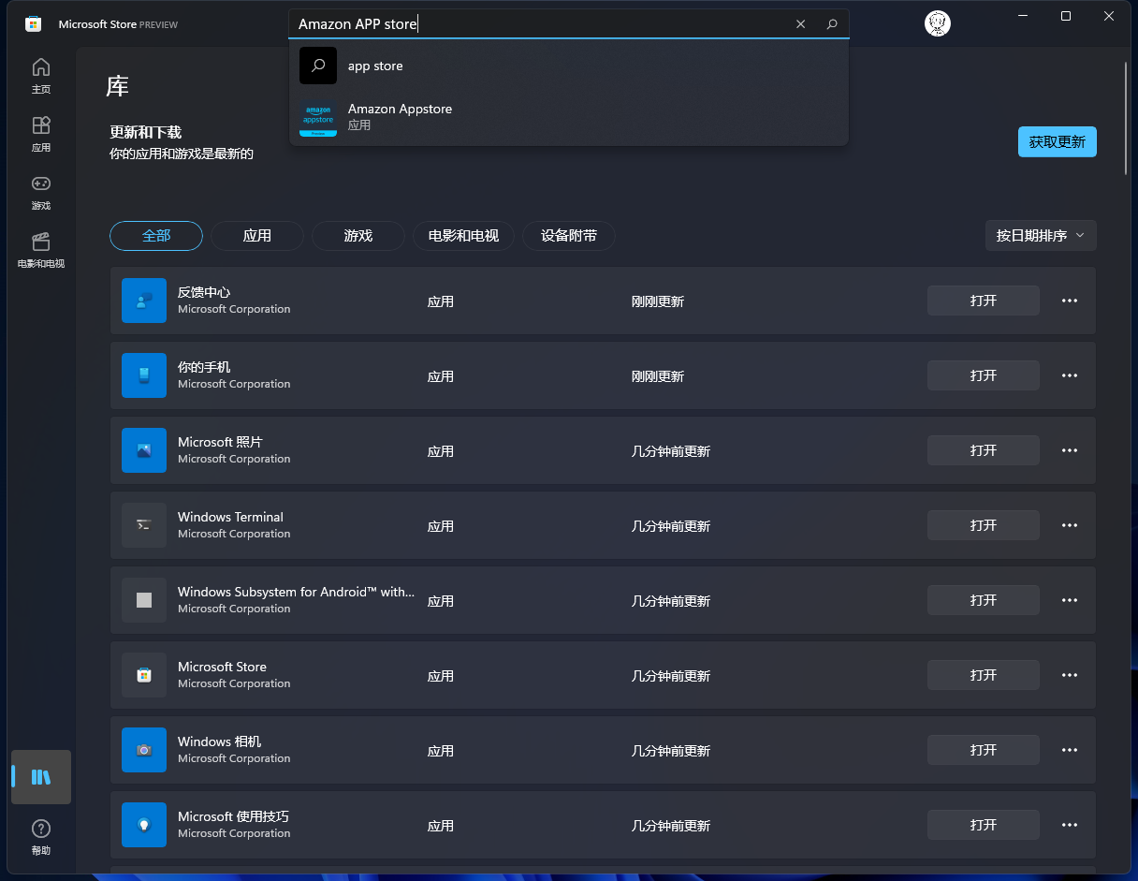1138x881 pixels.
Task: Open Microsoft Store row's 打开 button
Action: point(984,675)
